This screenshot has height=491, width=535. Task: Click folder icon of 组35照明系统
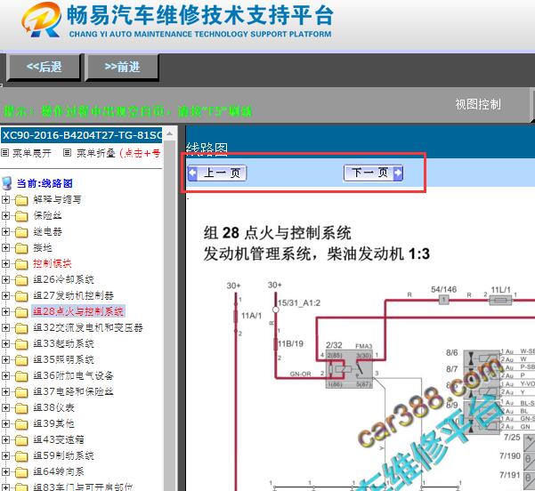point(21,360)
